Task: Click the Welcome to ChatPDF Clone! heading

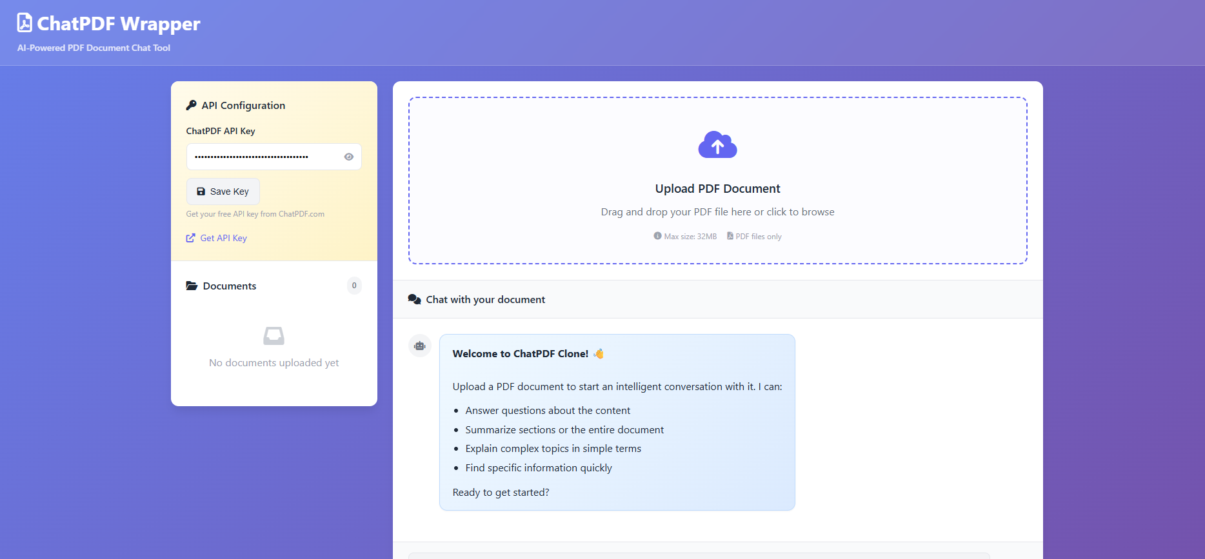Action: (521, 353)
